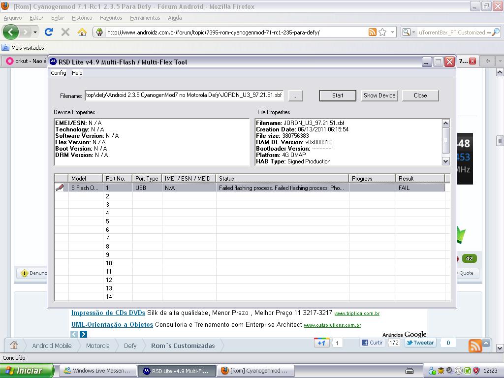
Task: Click in the uTorrentBar search field
Action: [454, 32]
